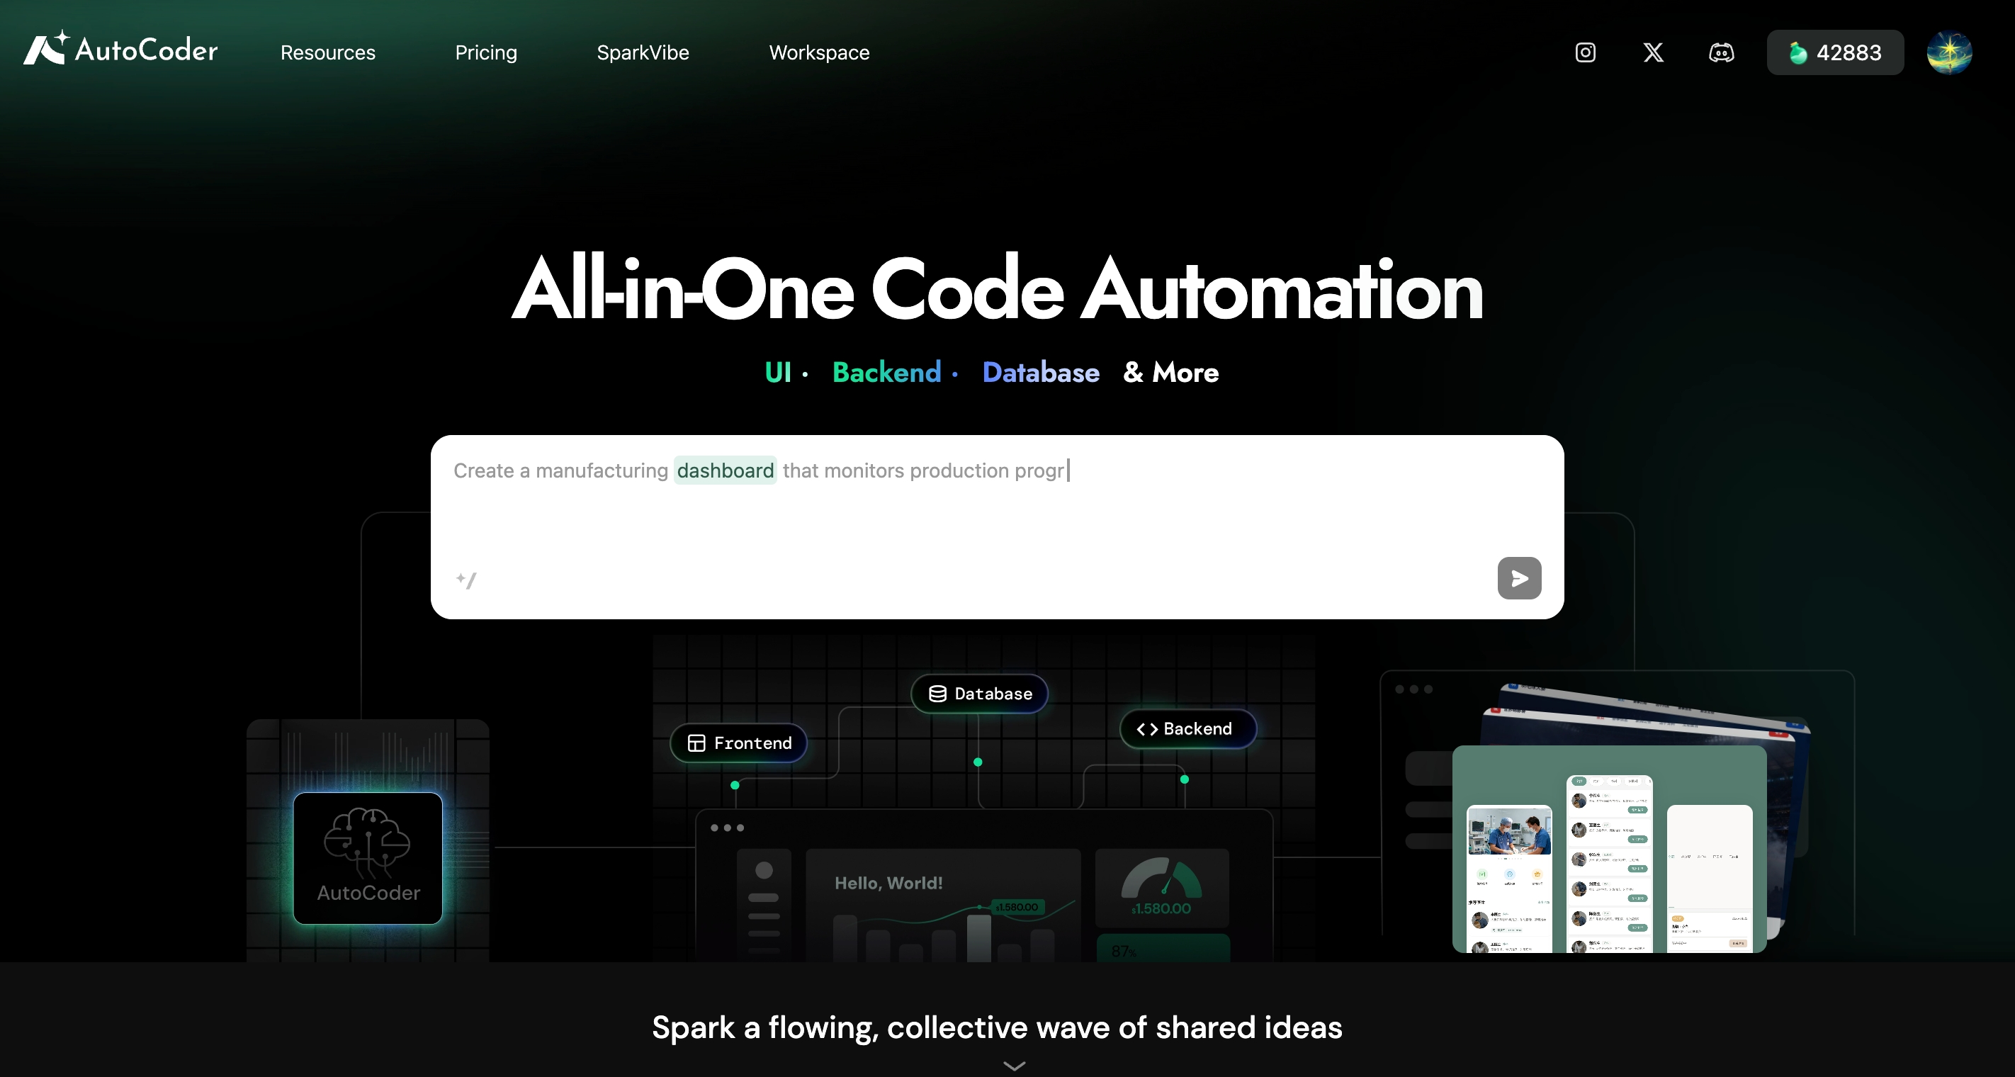This screenshot has height=1077, width=2015.
Task: Expand the section below via the chevron
Action: [x=1015, y=1065]
